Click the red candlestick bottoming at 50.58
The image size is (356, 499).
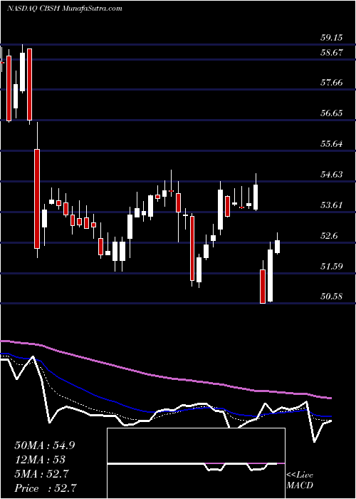point(263,287)
